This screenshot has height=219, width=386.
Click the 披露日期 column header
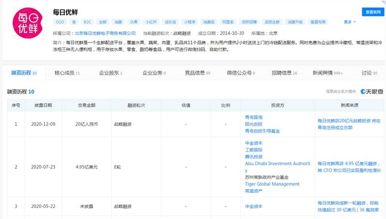(x=43, y=105)
